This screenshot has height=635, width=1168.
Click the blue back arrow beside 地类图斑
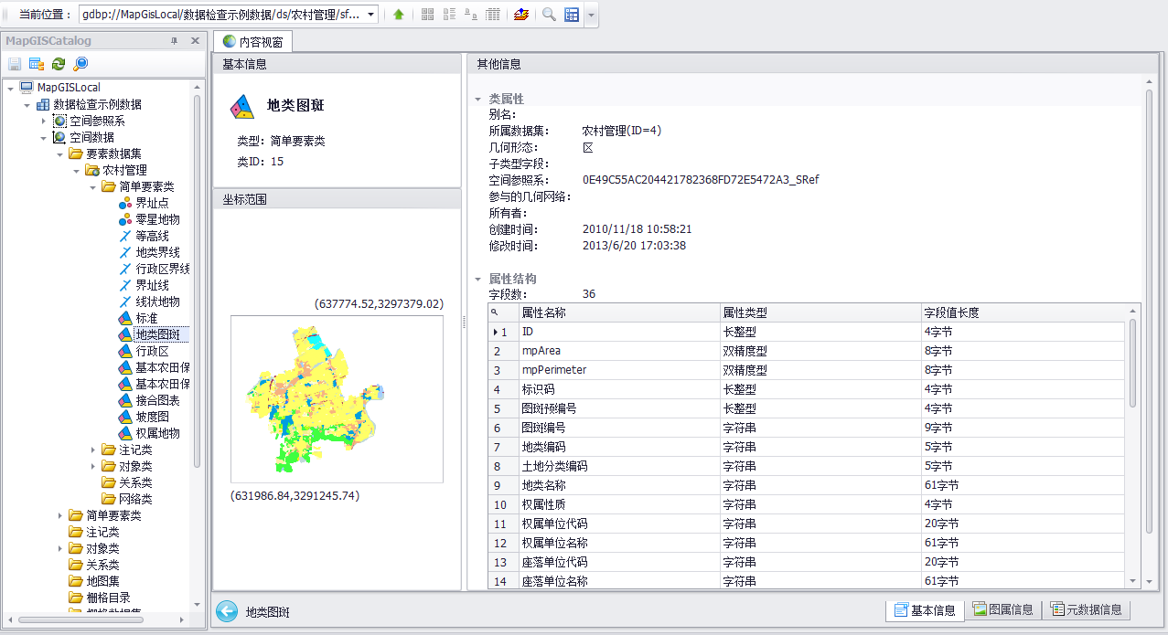[x=226, y=611]
